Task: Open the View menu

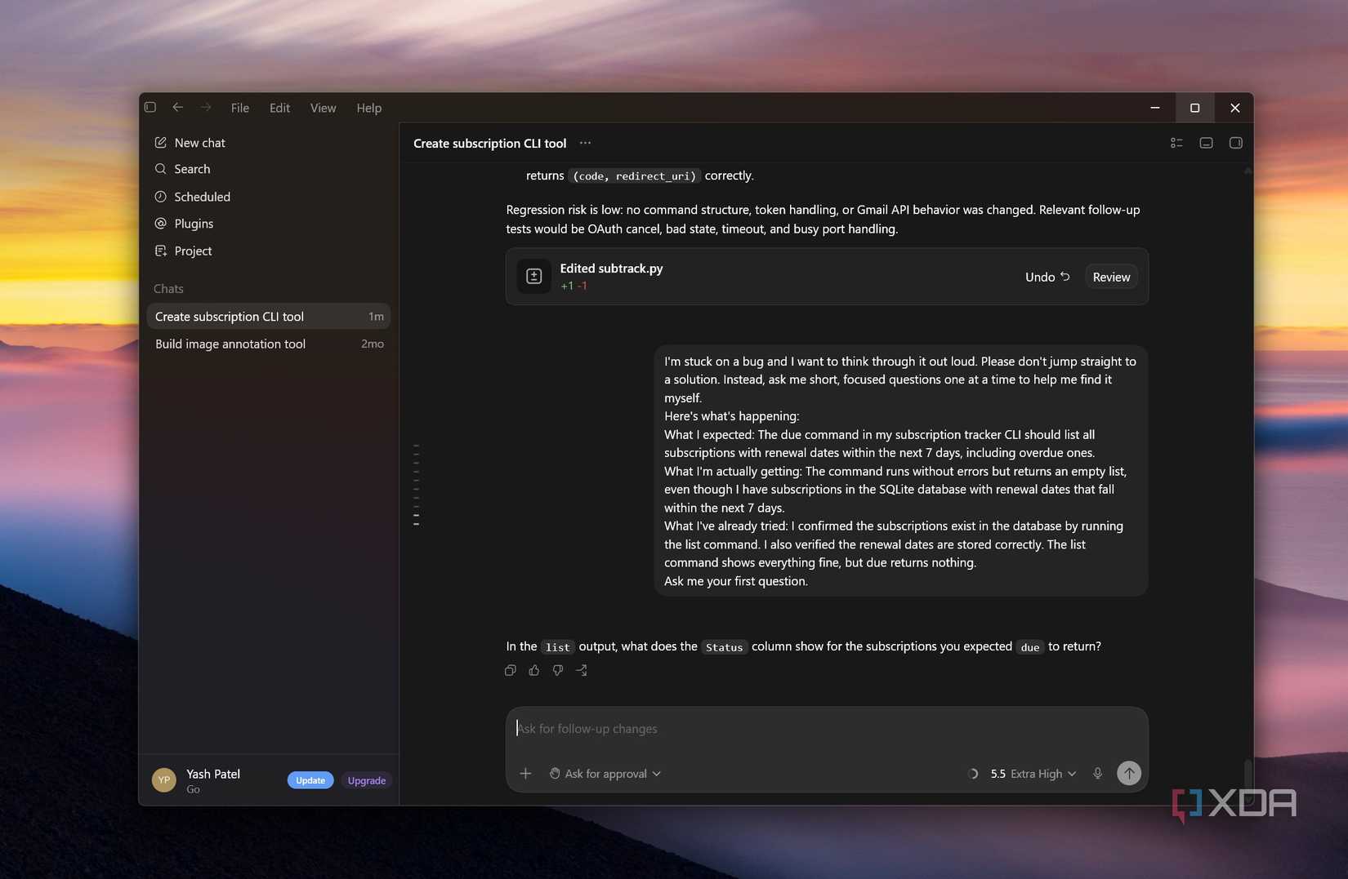Action: pos(323,108)
